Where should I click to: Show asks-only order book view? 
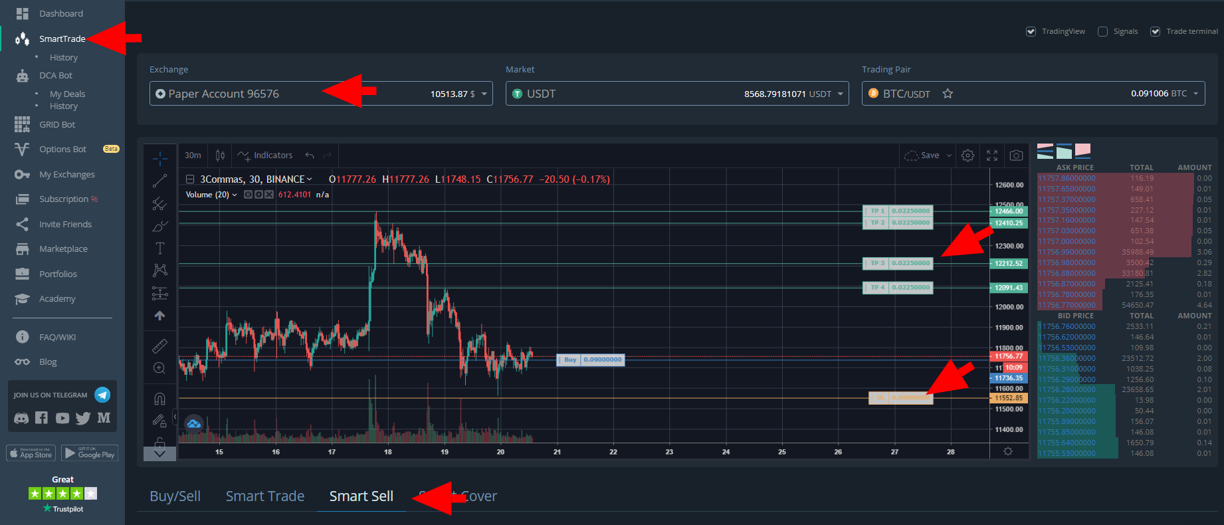point(1082,151)
